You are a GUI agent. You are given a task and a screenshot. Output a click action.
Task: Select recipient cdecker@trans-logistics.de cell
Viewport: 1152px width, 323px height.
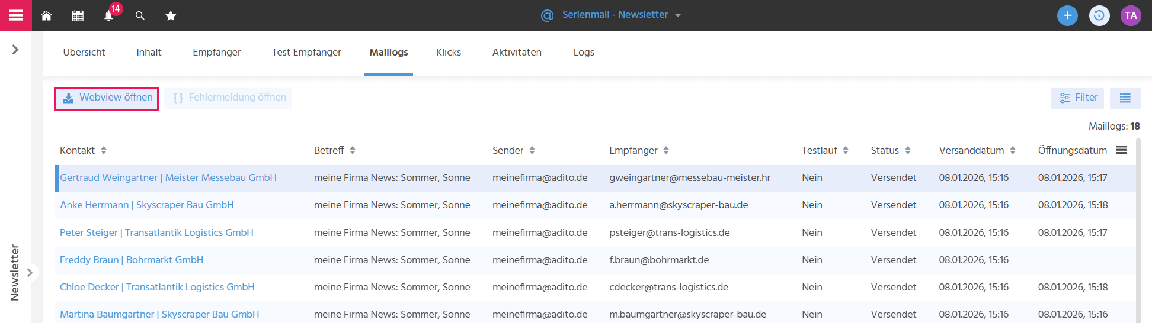pos(669,287)
